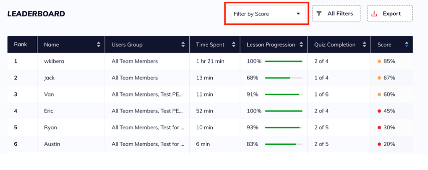The height and width of the screenshot is (170, 428).
Task: Select the Rank column header
Action: (x=20, y=44)
